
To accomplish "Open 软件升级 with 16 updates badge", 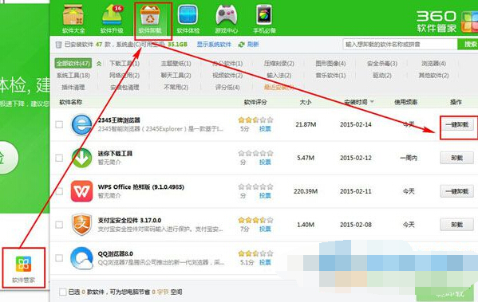I will (112, 18).
